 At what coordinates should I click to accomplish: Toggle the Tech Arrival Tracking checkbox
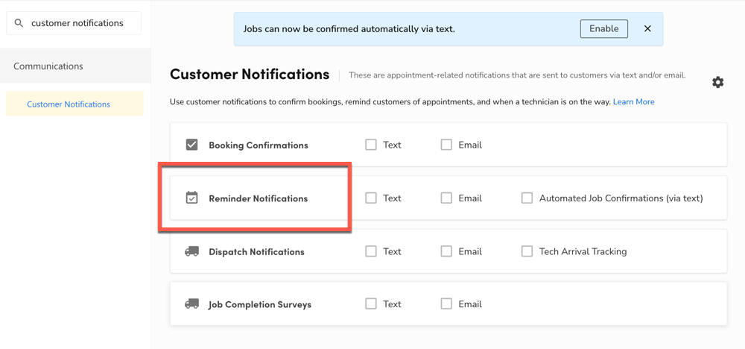(x=527, y=251)
